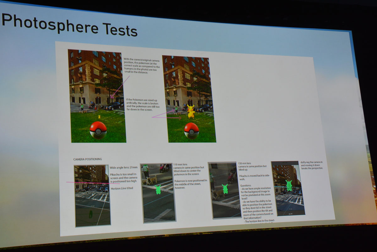Viewport: 377px width, 252px height.
Task: Open the top-right enlarged Pikachu photo
Action: [190, 99]
